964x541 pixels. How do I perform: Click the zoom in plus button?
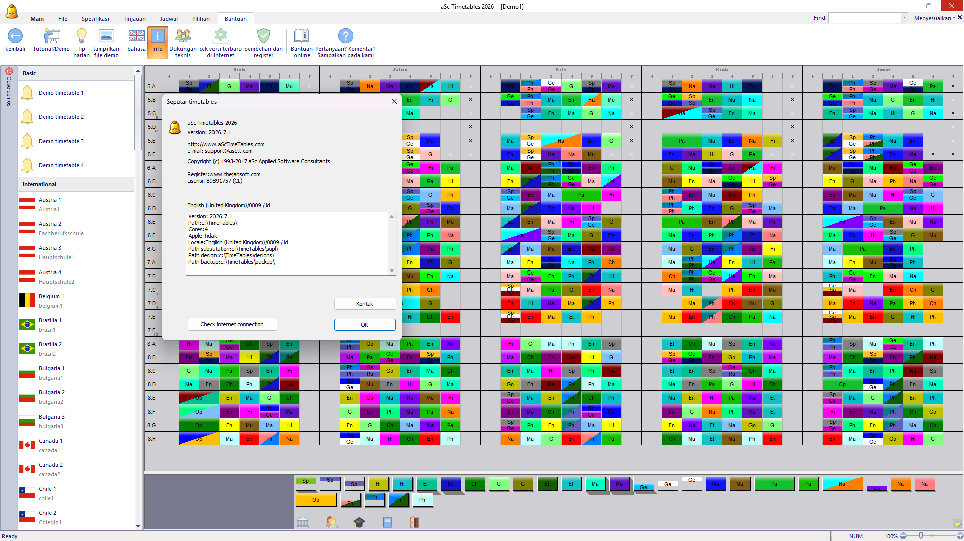[960, 536]
